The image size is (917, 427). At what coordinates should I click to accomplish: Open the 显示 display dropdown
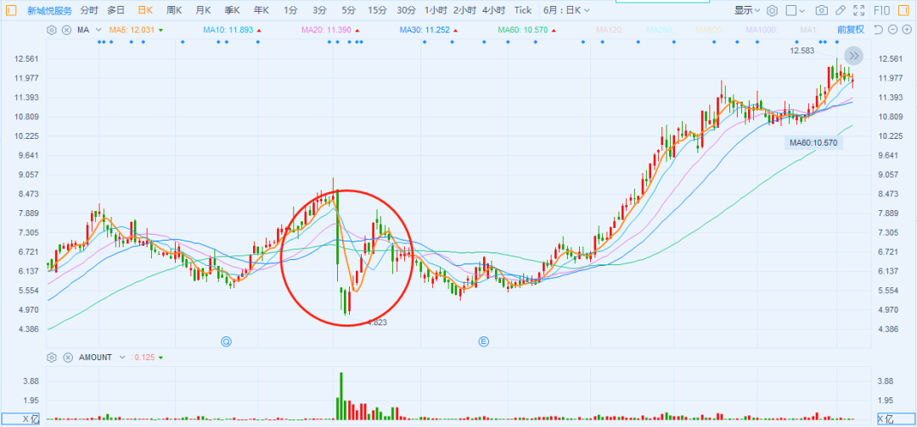[747, 10]
